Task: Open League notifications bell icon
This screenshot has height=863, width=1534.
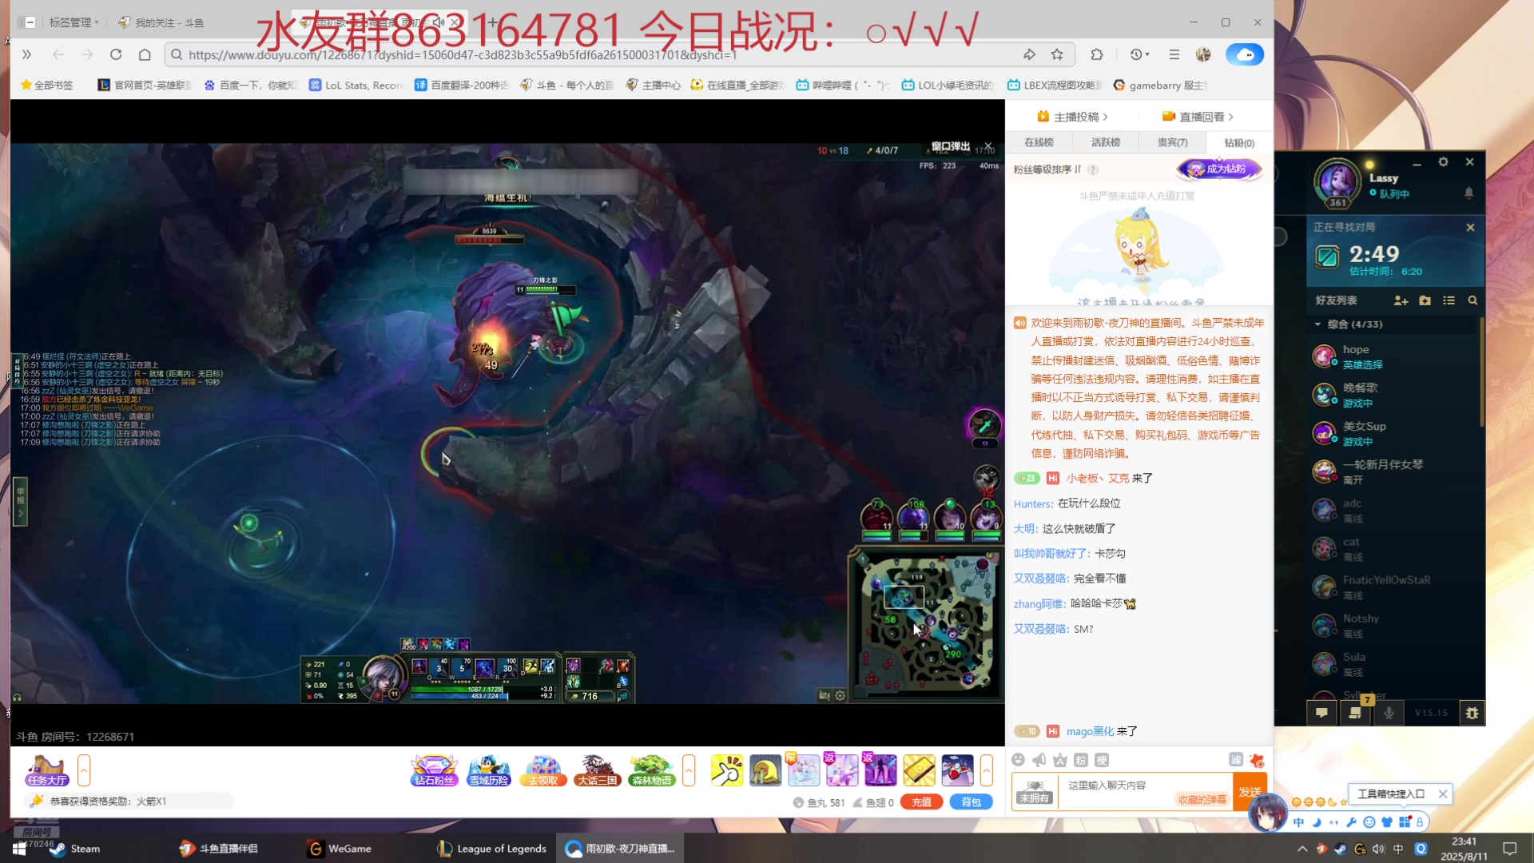Action: click(1468, 193)
